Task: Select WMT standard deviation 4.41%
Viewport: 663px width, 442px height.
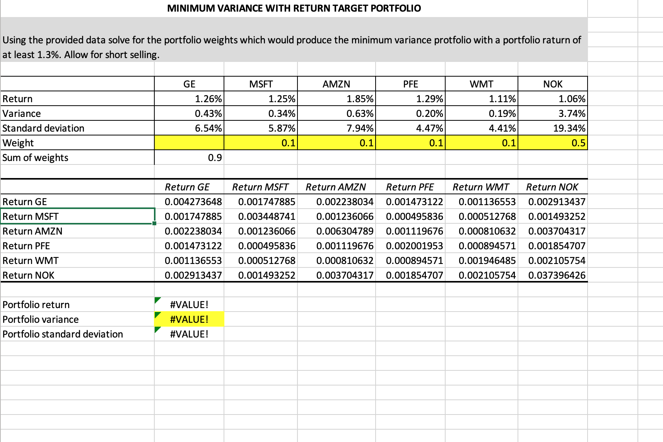Action: coord(482,128)
